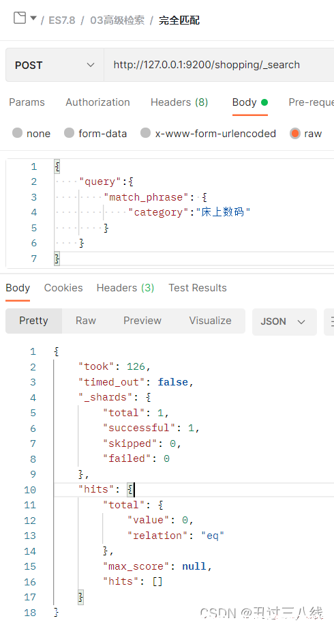The image size is (334, 627).
Task: Open the POST method dropdown
Action: pos(55,65)
